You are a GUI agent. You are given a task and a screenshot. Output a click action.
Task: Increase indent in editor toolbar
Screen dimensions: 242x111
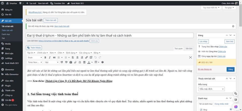(x=66, y=62)
